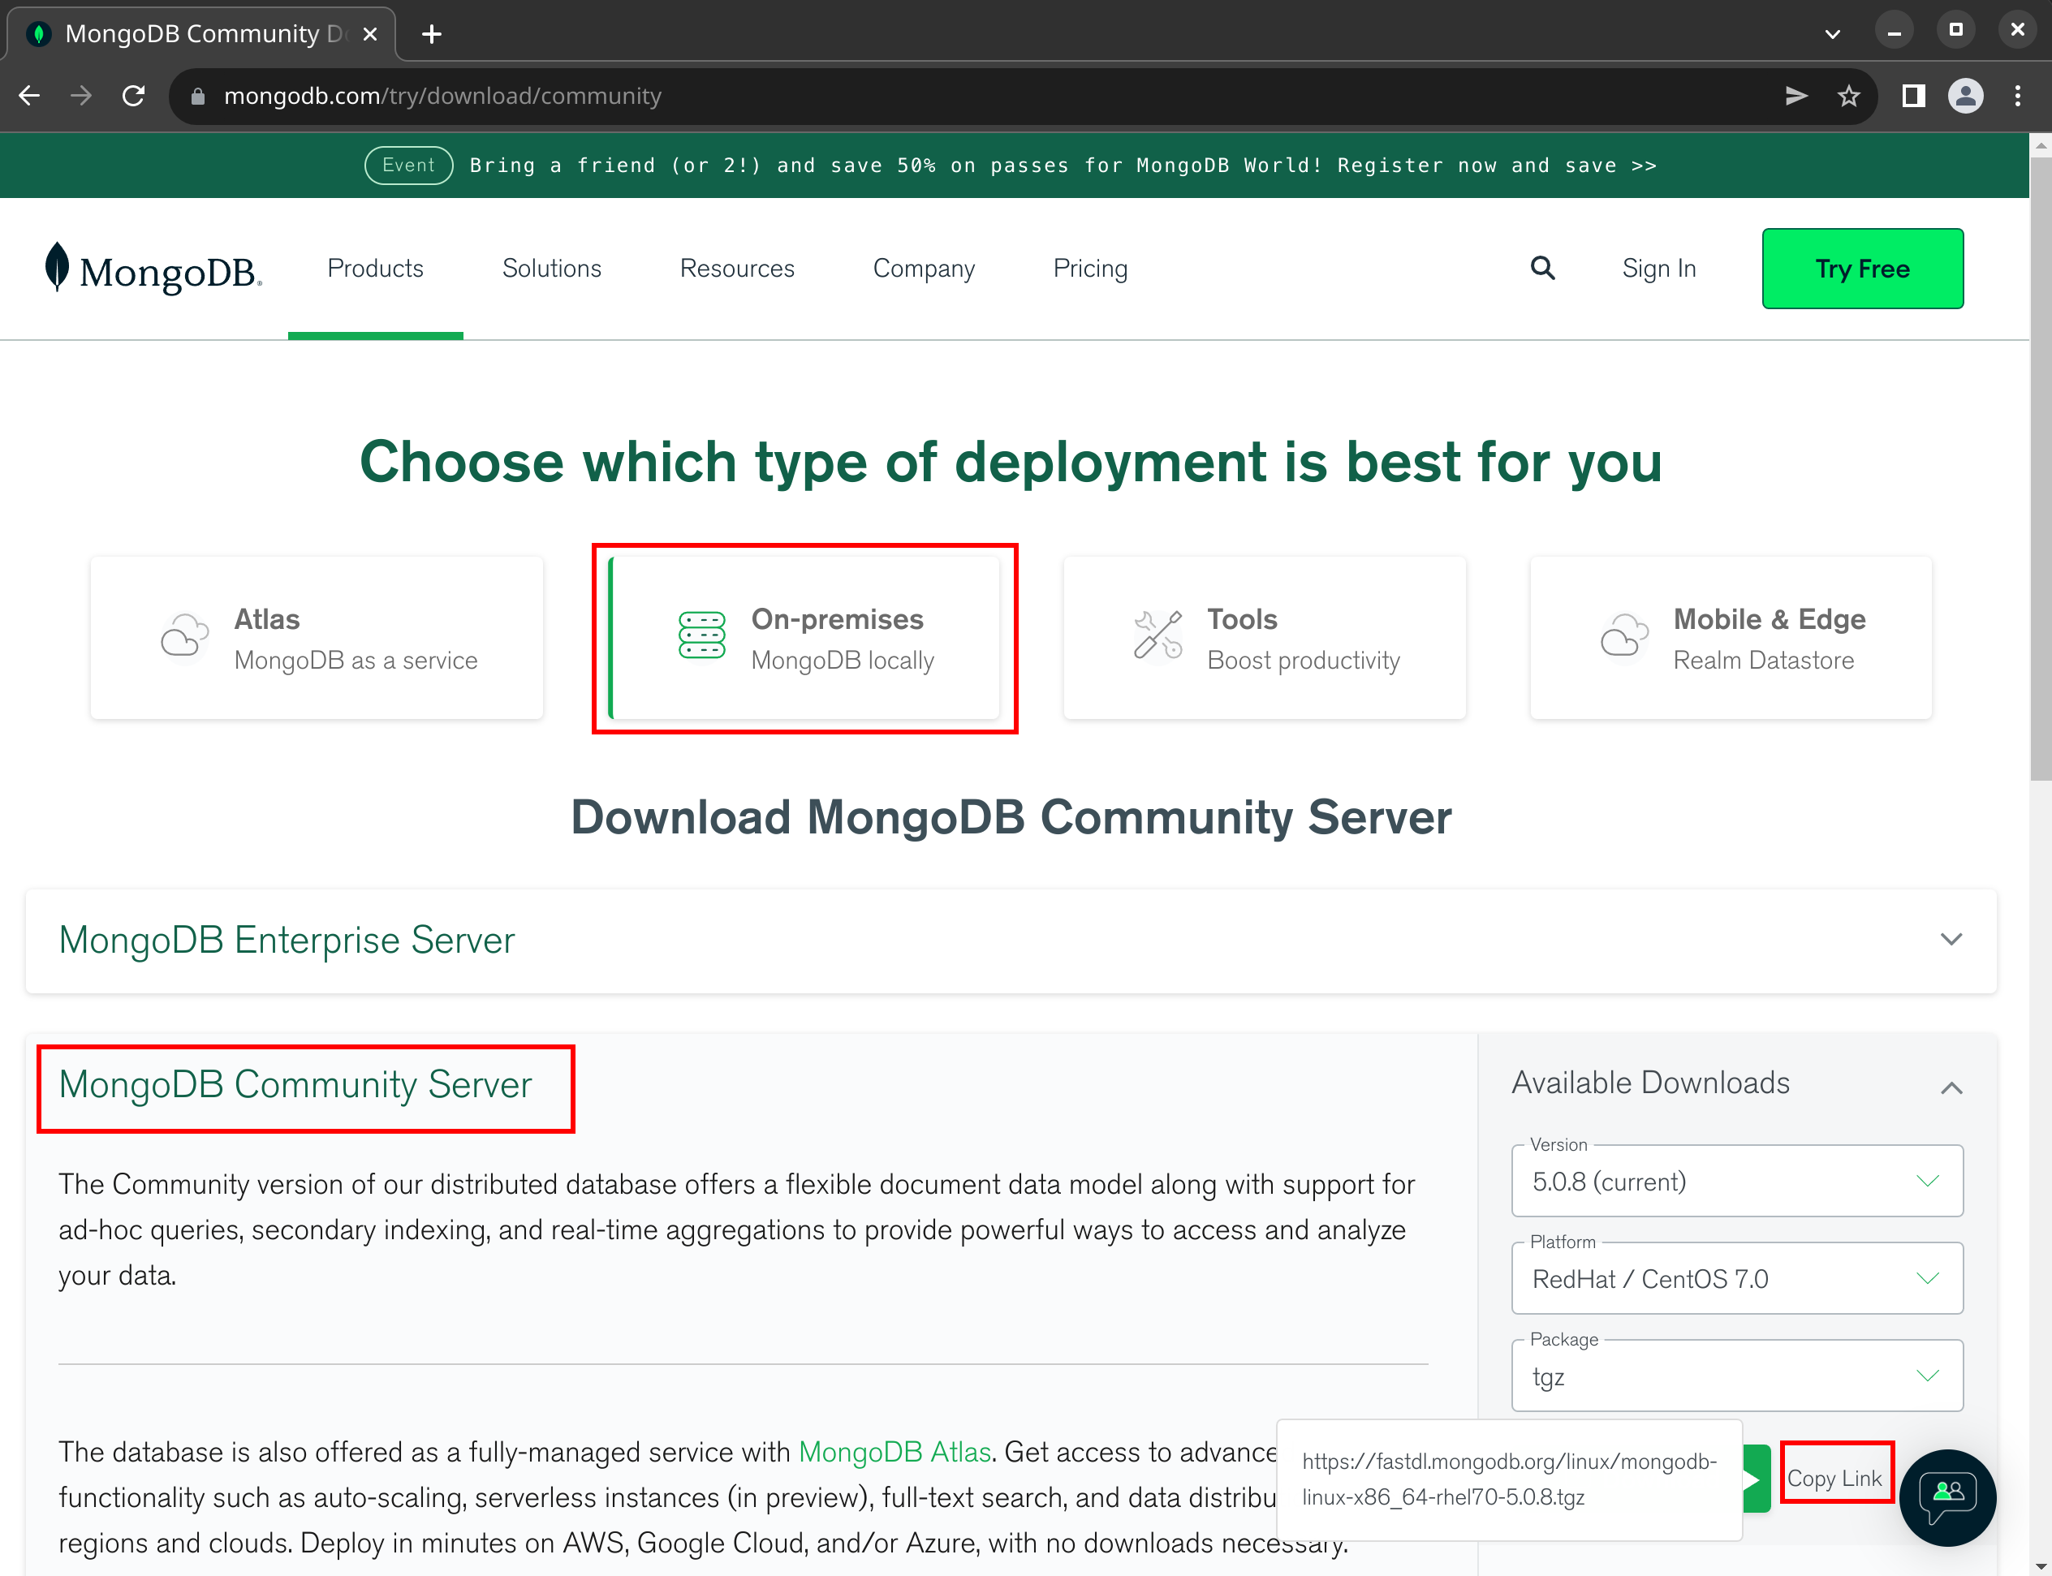Image resolution: width=2052 pixels, height=1576 pixels.
Task: Open the MongoDB World promo banner link
Action: click(x=1063, y=166)
